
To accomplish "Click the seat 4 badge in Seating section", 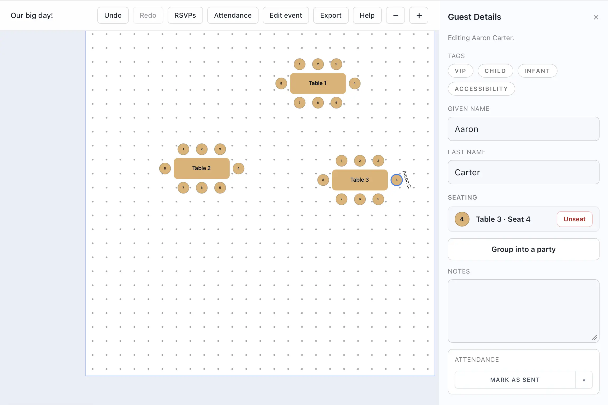I will [462, 219].
